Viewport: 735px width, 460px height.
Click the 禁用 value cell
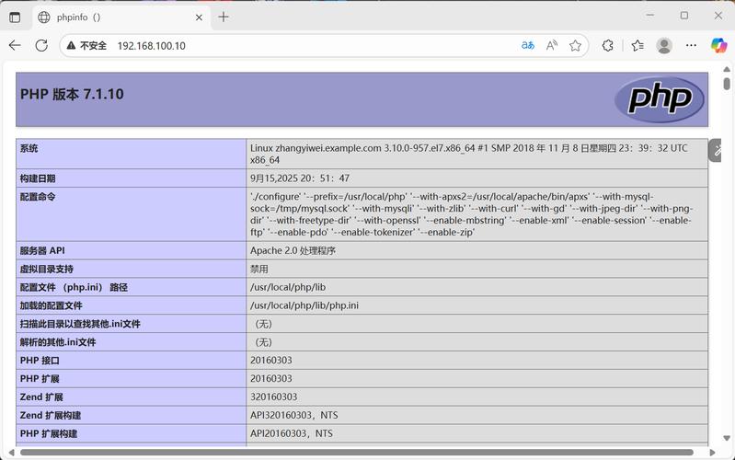(x=477, y=270)
